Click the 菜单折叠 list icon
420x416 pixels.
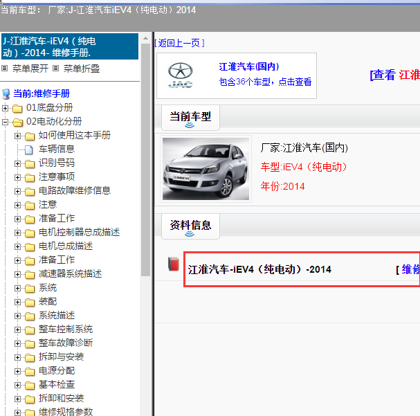pos(55,69)
